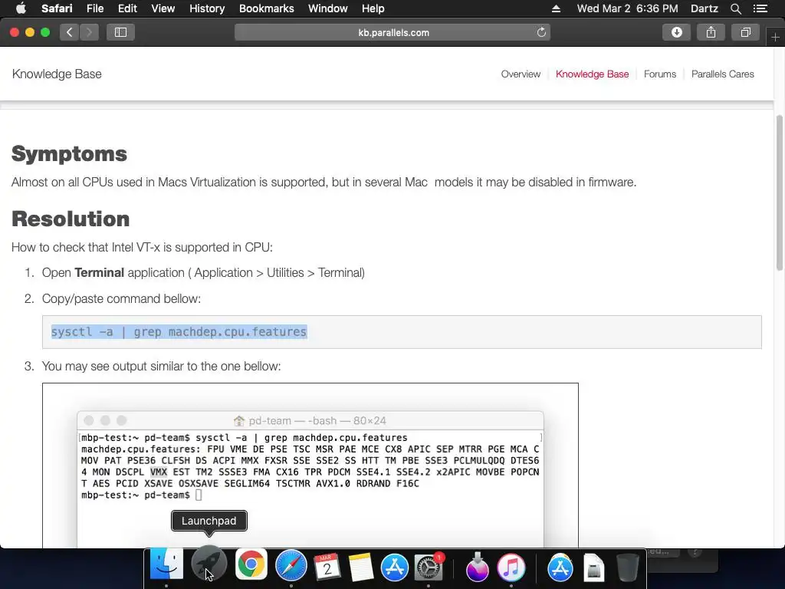The width and height of the screenshot is (785, 589).
Task: Click the eject icon in menu bar
Action: 556,8
